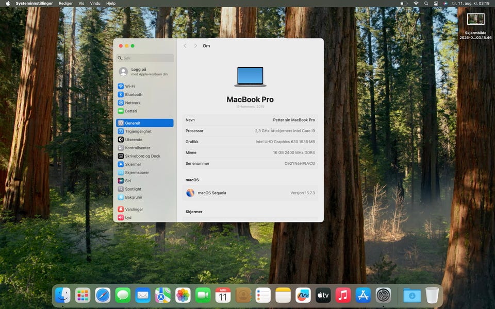The image size is (495, 309).
Task: Open the Vis menu
Action: click(81, 4)
